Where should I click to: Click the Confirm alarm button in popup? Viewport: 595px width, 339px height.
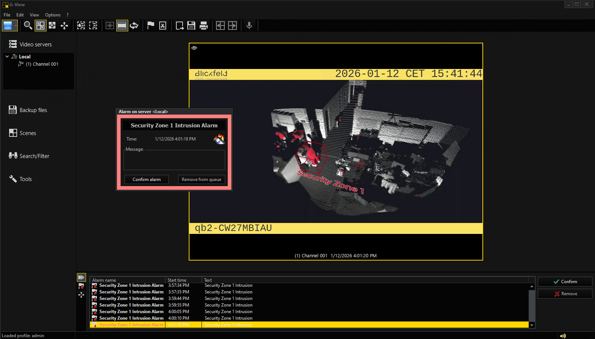(146, 180)
